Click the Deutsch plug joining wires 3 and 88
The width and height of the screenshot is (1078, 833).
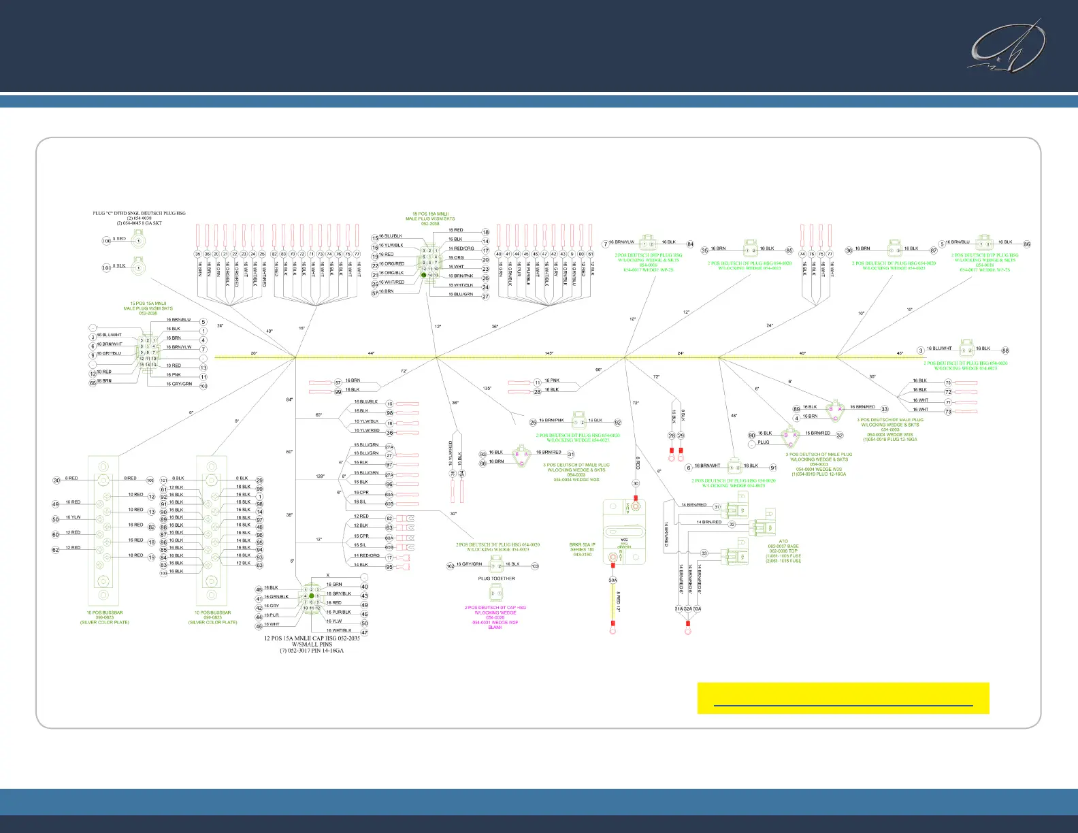coord(966,350)
